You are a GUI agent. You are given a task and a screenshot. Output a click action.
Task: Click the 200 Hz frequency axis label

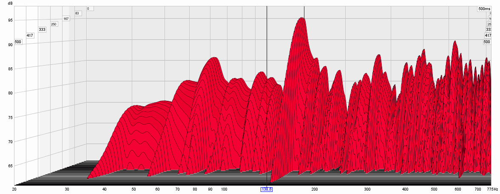click(315, 189)
